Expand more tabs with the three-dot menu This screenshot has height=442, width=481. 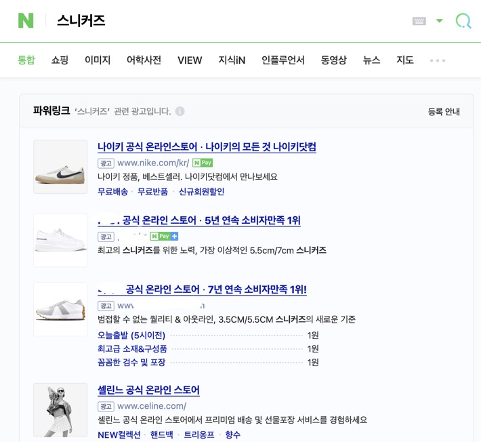[x=438, y=60]
